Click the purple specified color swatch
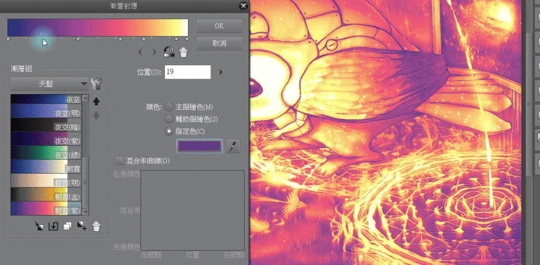The width and height of the screenshot is (540, 265). point(200,146)
